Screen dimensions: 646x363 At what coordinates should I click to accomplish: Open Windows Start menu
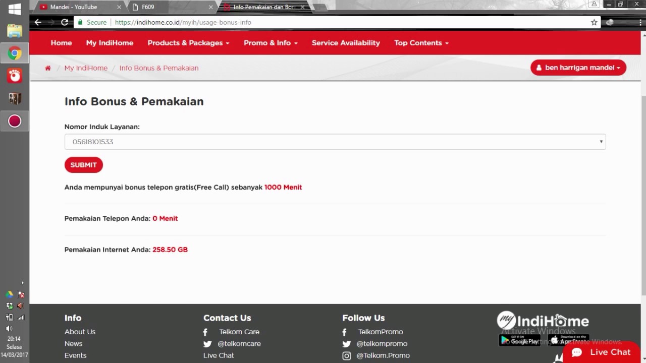point(15,9)
